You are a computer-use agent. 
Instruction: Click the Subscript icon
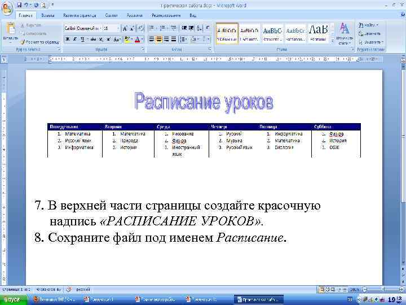[x=101, y=40]
